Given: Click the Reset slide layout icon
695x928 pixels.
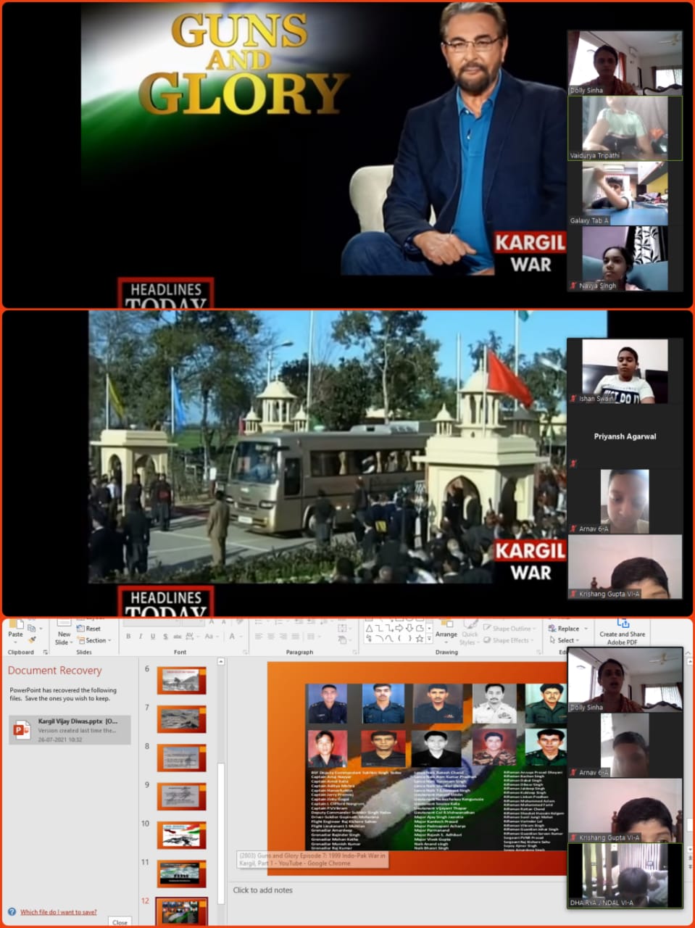Looking at the screenshot, I should click(89, 629).
